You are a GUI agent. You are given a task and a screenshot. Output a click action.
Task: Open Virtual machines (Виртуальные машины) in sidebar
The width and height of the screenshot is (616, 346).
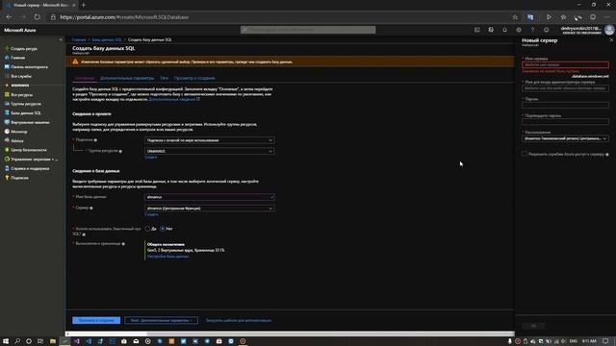click(x=30, y=122)
